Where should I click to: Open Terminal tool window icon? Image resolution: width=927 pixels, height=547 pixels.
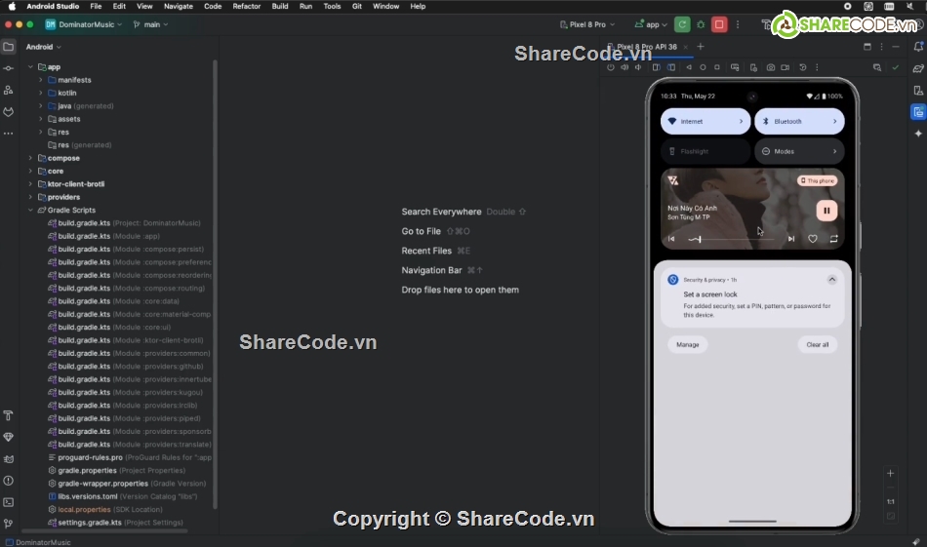(8, 502)
